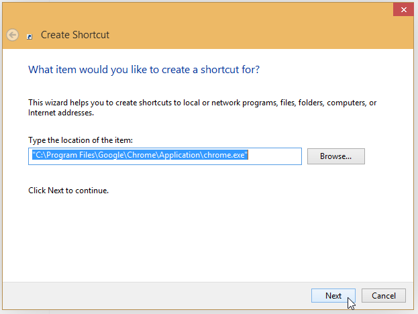Screen dimensions: 418x314
Task: Go back using the circular arrow button
Action: (x=13, y=35)
